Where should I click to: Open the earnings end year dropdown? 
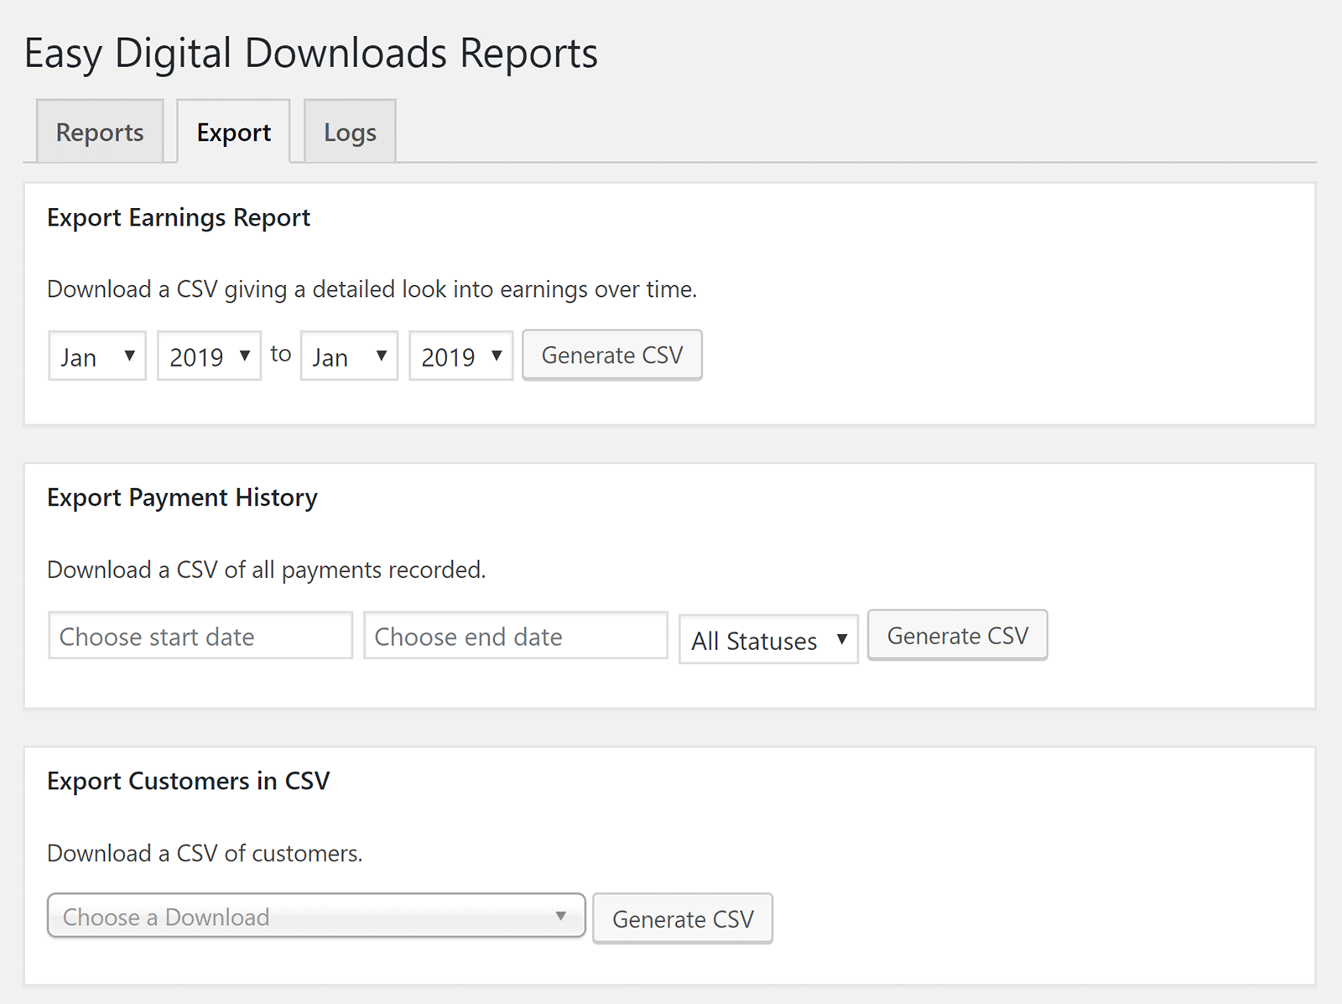coord(460,356)
